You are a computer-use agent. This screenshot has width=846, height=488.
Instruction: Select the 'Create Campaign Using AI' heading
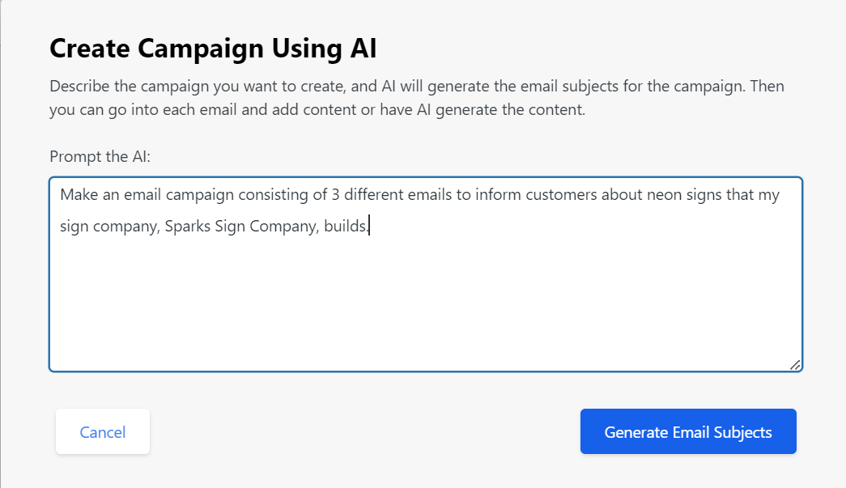tap(213, 49)
